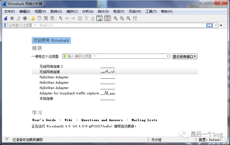The height and width of the screenshot is (145, 230).
Task: Start capture with the blue shark fin icon
Action: click(x=6, y=18)
